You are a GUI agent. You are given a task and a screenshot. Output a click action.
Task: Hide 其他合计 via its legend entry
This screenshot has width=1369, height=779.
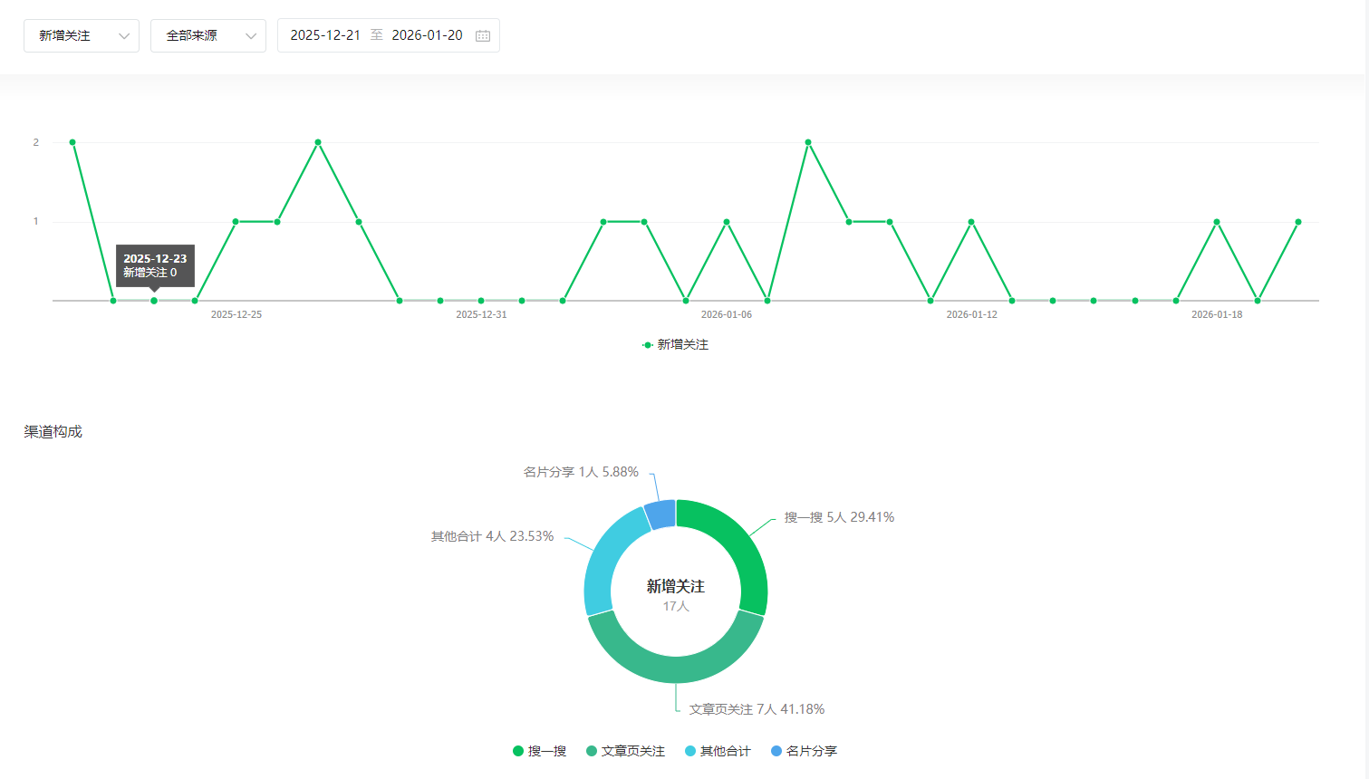(718, 751)
